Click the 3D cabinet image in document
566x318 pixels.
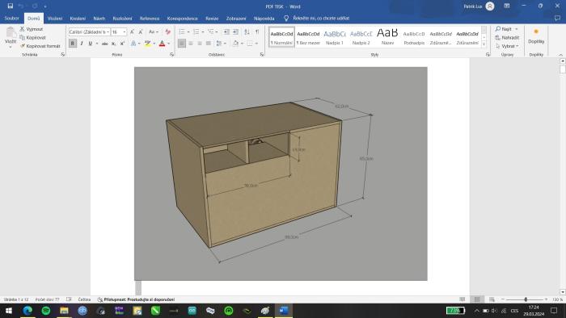[281, 174]
